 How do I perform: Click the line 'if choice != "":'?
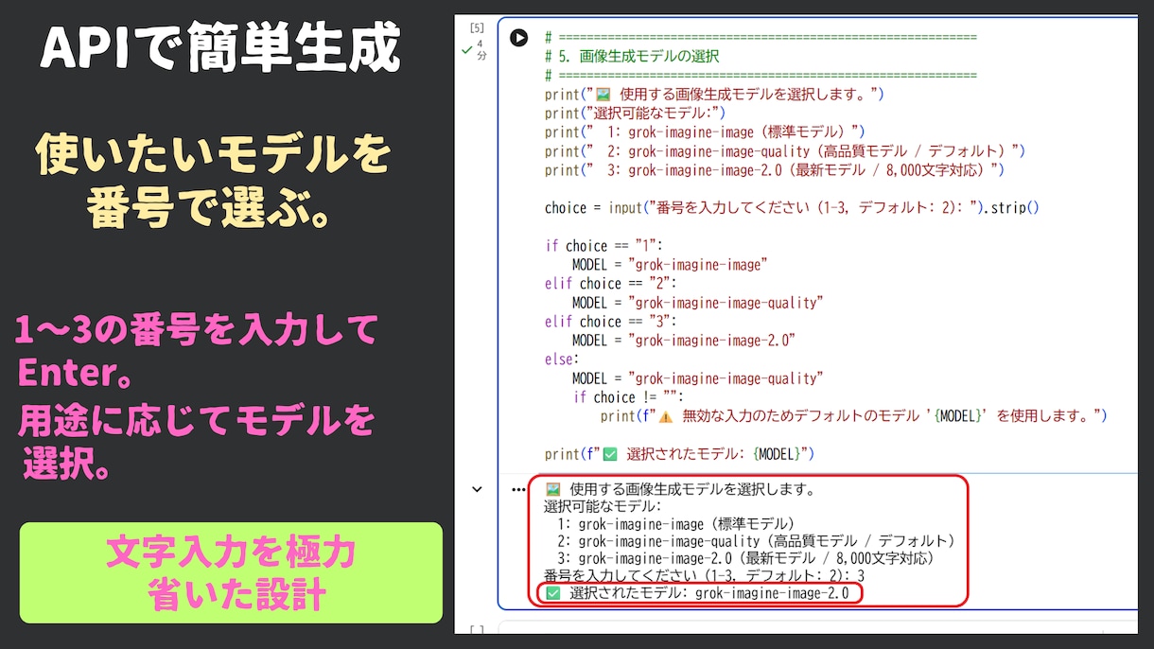(628, 397)
